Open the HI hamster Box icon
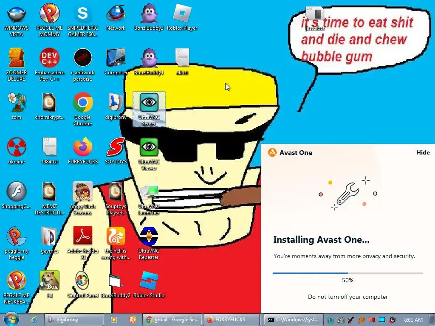Image resolution: width=435 pixels, height=326 pixels. [x=49, y=285]
